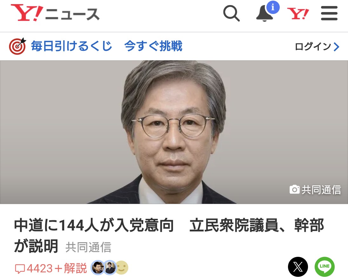Click the Y!ニュース logo
Viewport: 348px width, 280px height.
click(x=55, y=13)
